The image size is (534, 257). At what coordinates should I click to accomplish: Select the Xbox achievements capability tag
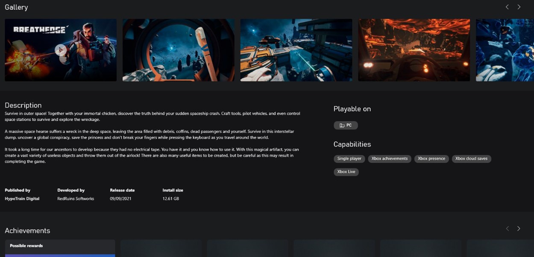[x=390, y=159]
